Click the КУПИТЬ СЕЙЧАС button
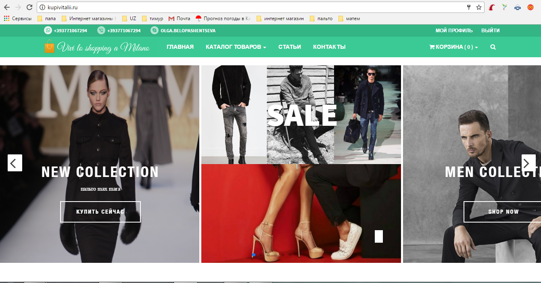 (x=100, y=212)
